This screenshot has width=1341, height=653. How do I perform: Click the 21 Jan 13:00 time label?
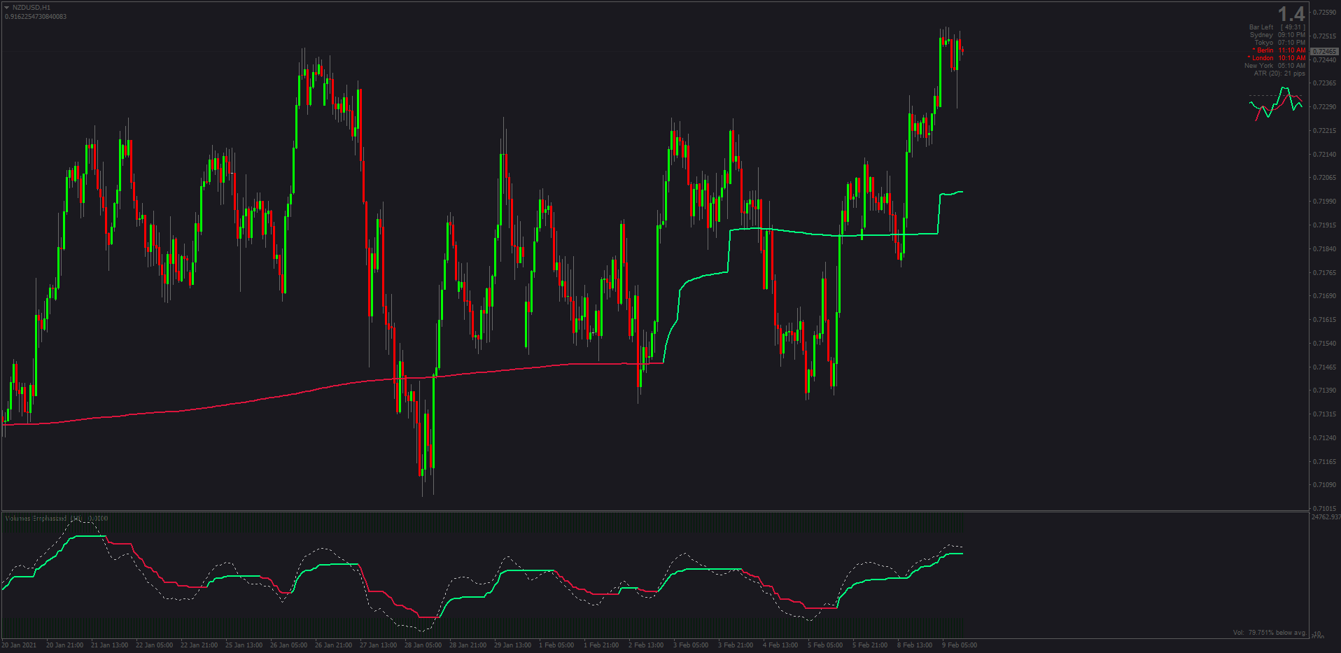[109, 645]
